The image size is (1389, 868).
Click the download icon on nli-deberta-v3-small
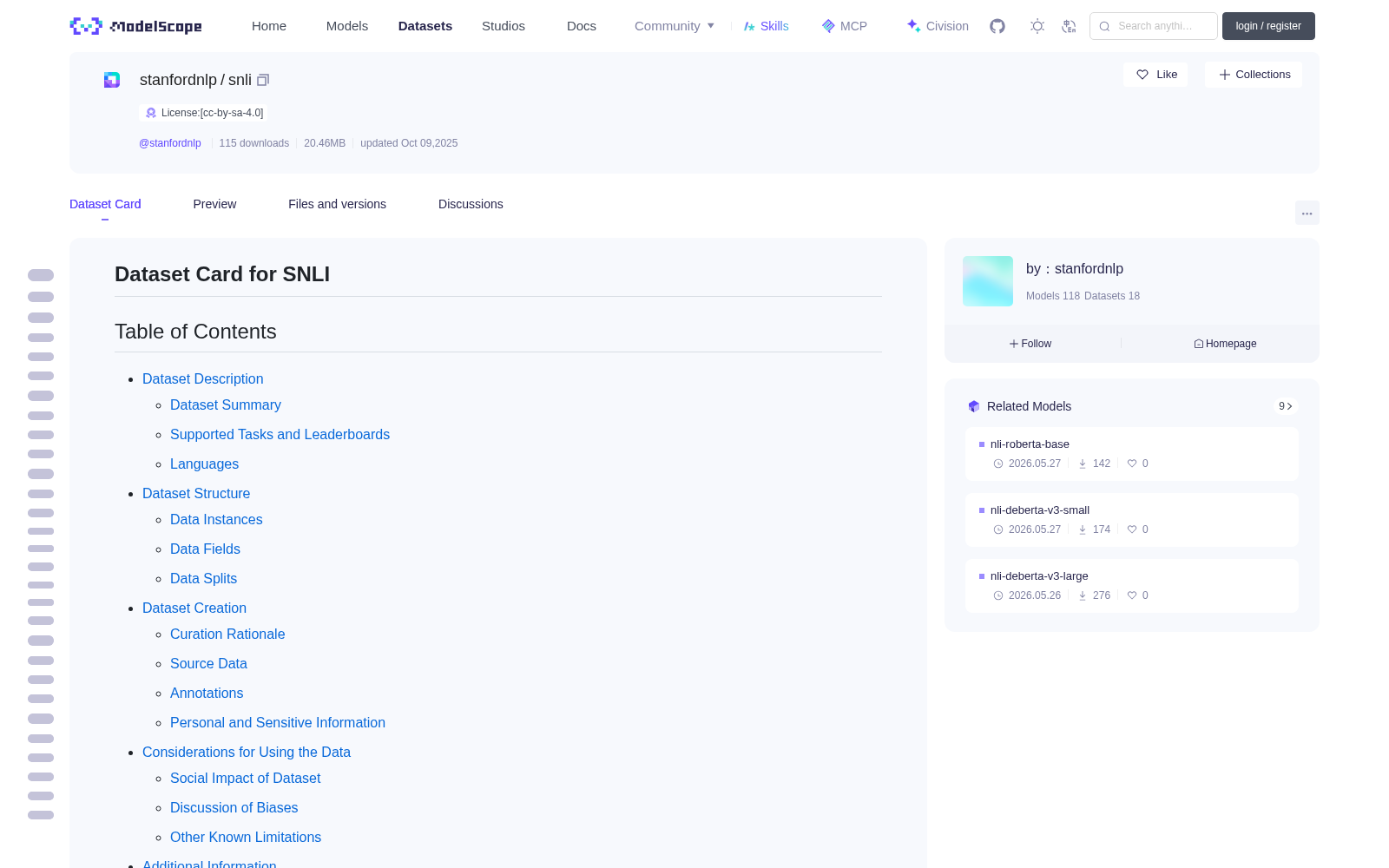pyautogui.click(x=1083, y=529)
